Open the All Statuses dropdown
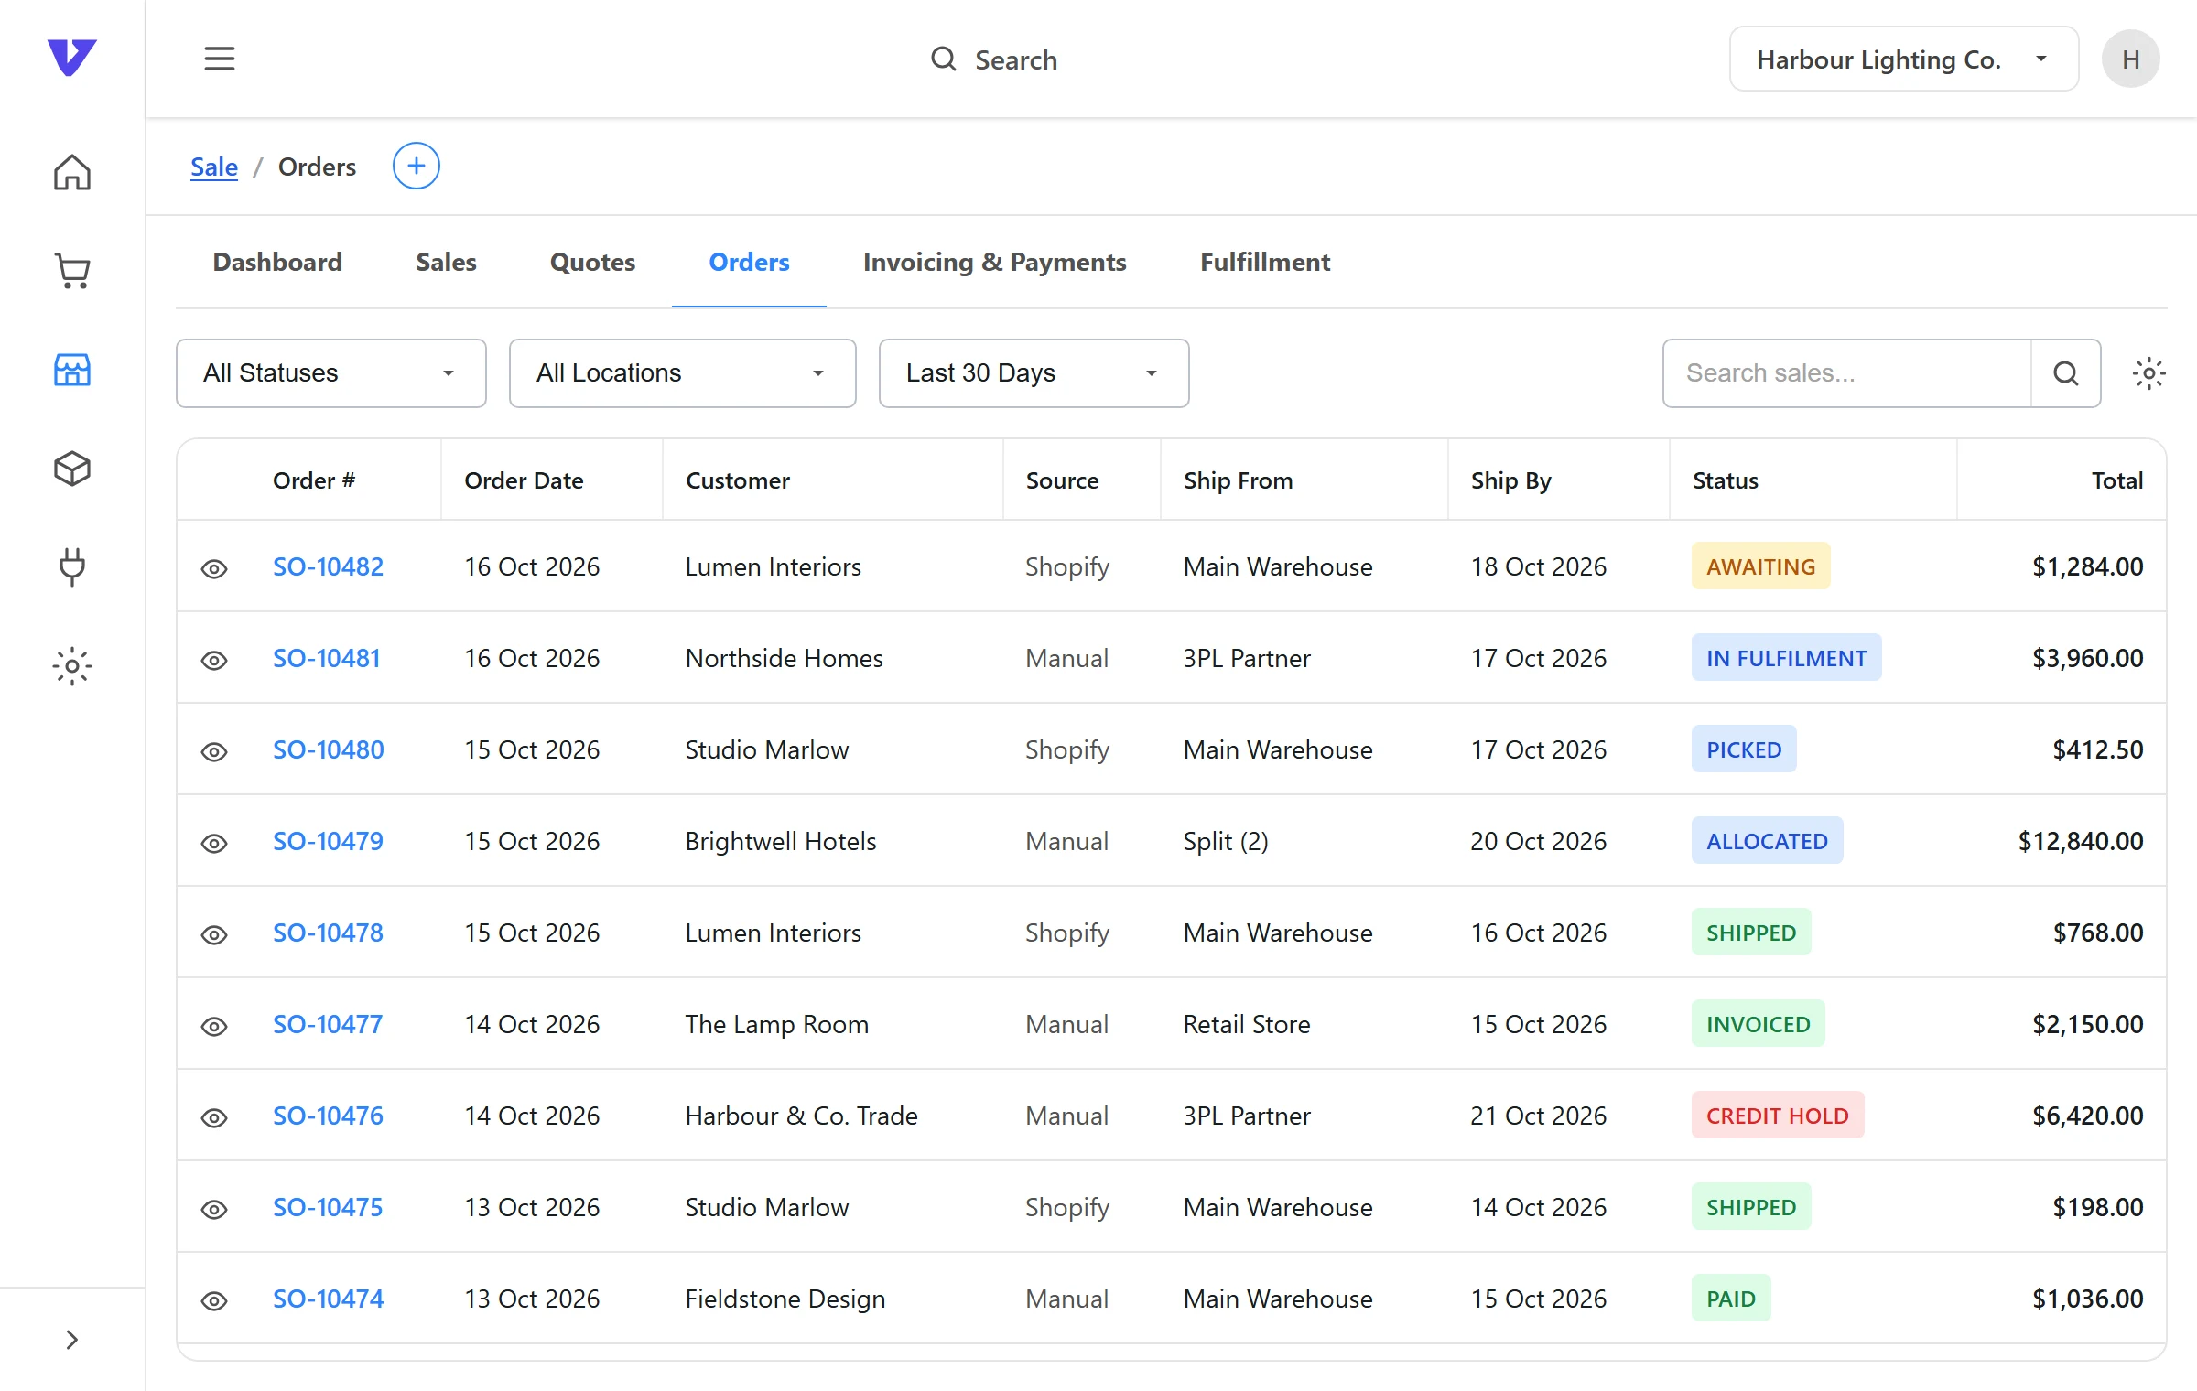Screen dimensions: 2197x1391 331,373
